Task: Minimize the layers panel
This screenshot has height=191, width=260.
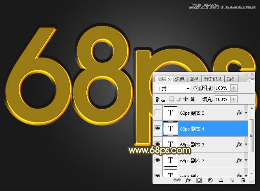Action: tap(247, 75)
